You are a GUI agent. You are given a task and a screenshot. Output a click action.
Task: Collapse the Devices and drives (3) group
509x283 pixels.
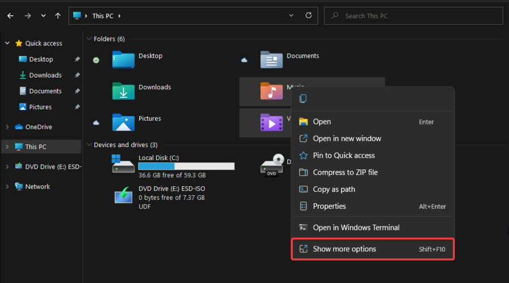[x=89, y=145]
